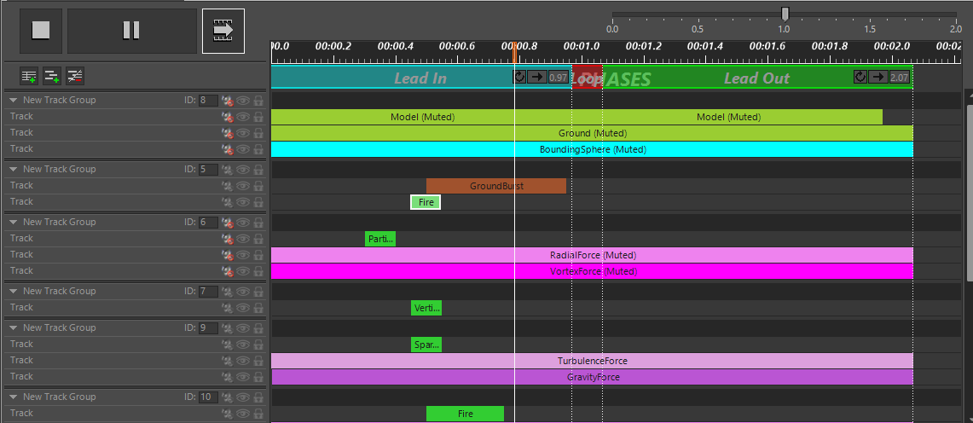Collapse the track group with ID 7
Screen dimensions: 973x423
pos(14,291)
